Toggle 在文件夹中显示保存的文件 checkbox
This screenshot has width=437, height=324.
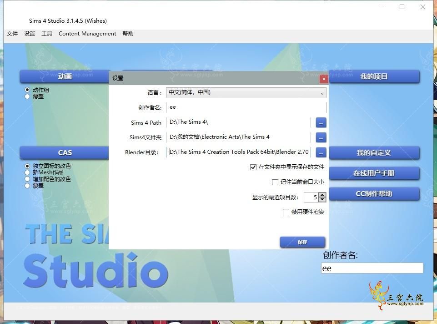253,167
